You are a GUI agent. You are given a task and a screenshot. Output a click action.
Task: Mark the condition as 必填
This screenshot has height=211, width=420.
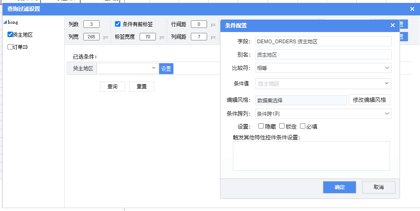pyautogui.click(x=302, y=126)
